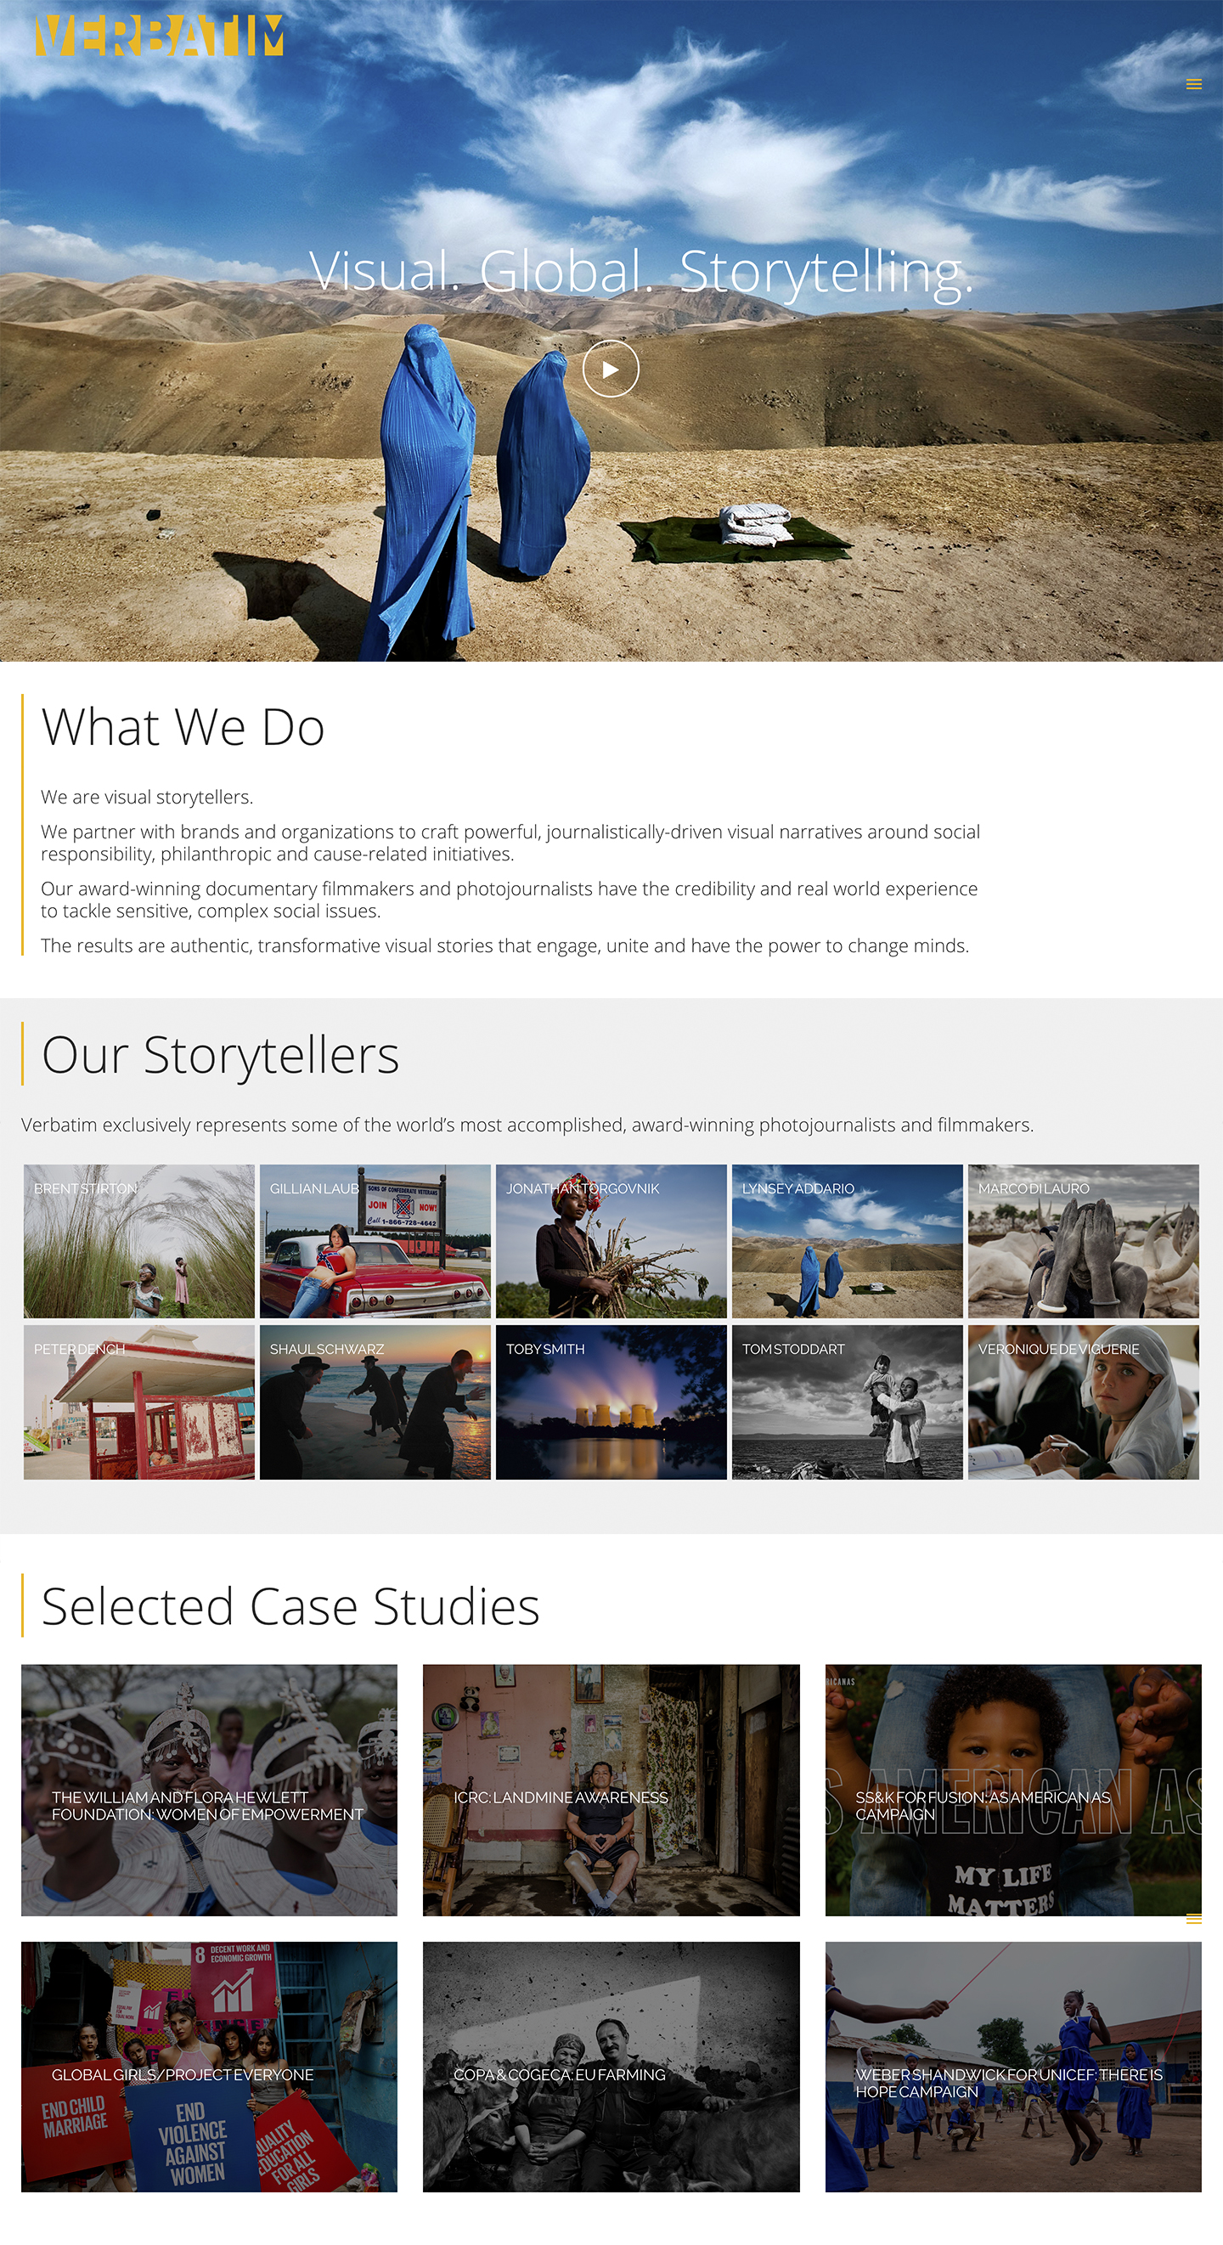View Toby Smith's power plant tile

(x=611, y=1402)
